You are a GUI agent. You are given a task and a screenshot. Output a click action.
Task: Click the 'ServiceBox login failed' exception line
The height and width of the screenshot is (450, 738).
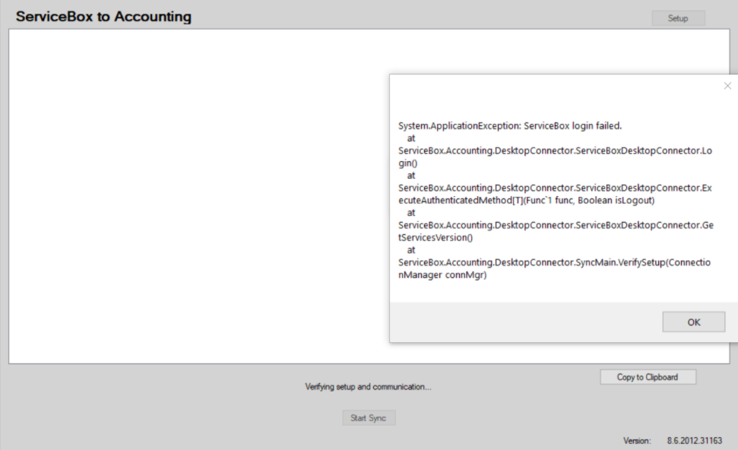(510, 125)
